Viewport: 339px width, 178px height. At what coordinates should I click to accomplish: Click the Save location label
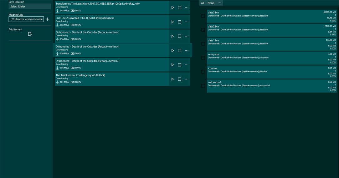[x=16, y=2]
